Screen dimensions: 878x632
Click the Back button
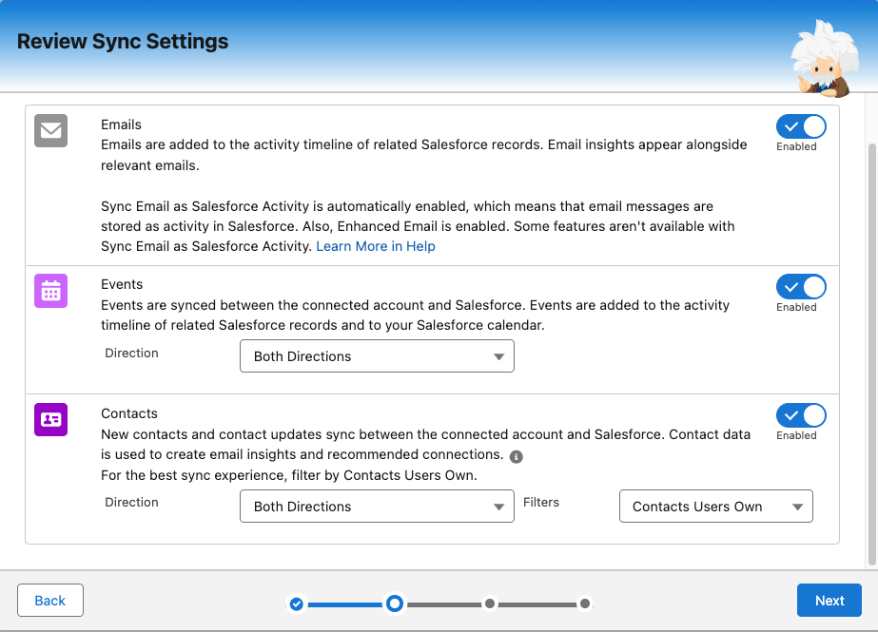click(50, 600)
